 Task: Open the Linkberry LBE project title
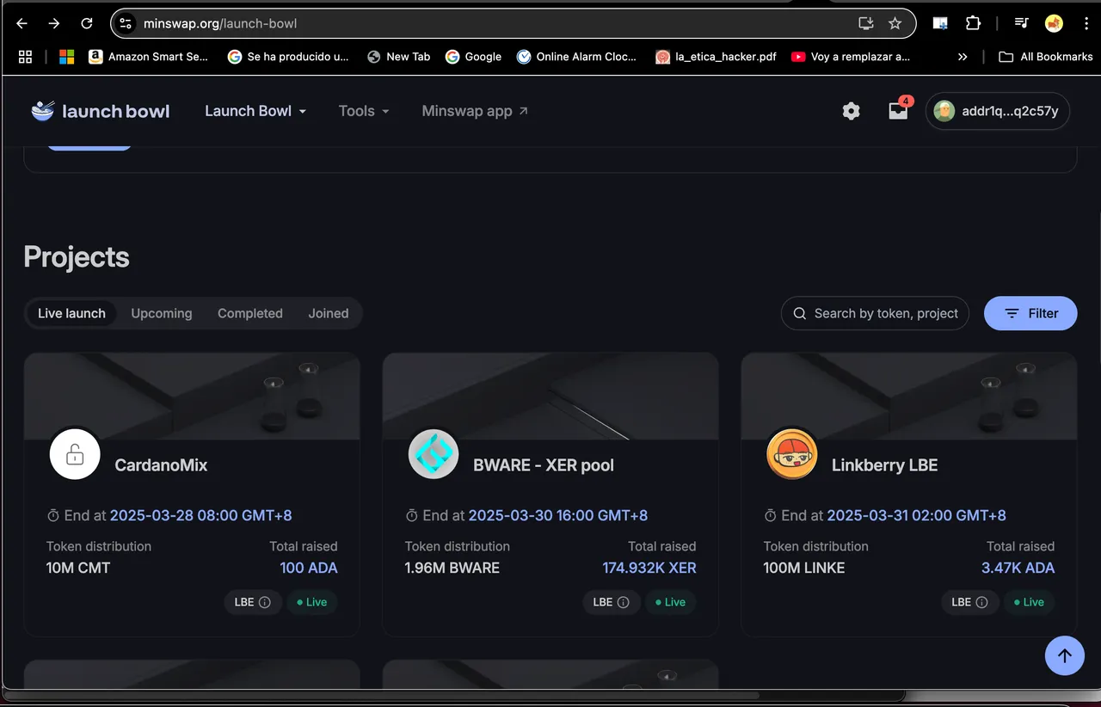click(884, 465)
